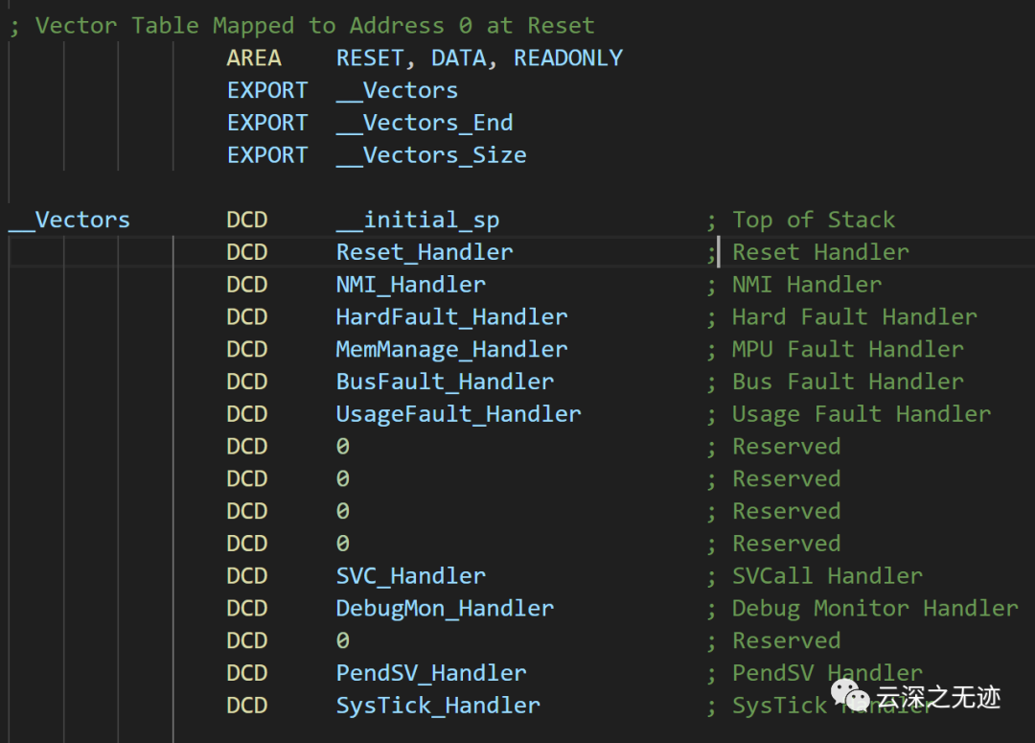Click the 'Top of Stack' comment

point(814,220)
